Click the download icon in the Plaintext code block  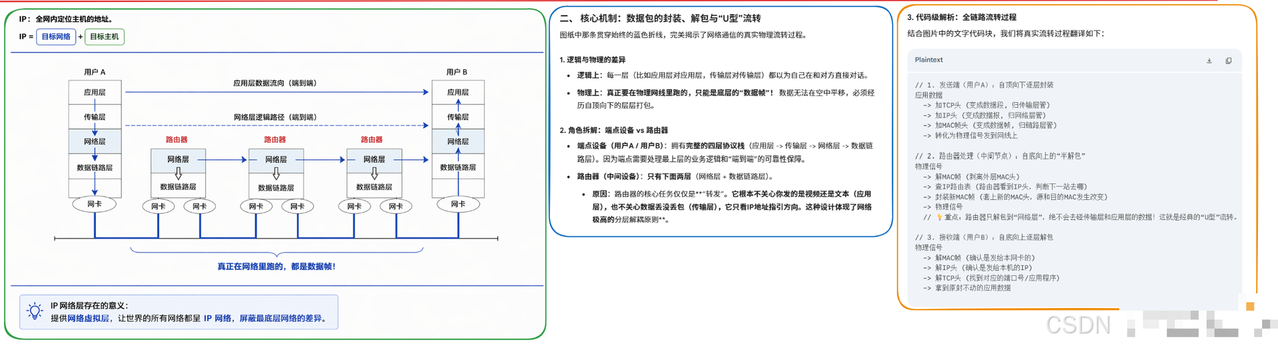tap(1209, 60)
